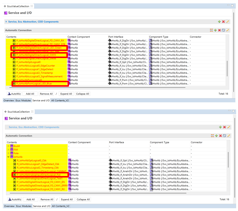
Task: Click red X in lower Automatic Connection bar
Action: tap(221, 135)
